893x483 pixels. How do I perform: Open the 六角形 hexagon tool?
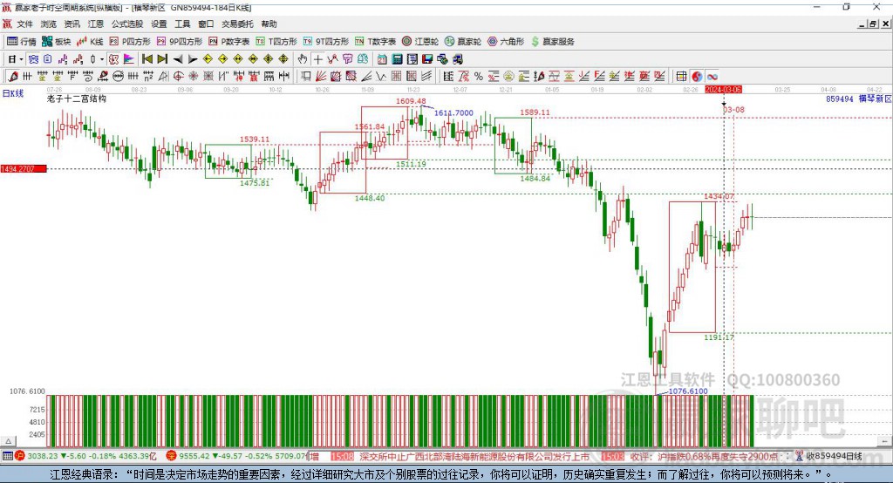[506, 42]
